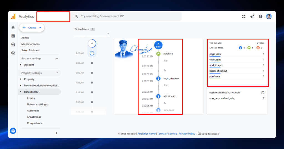Open the Terms of Service link

(167, 133)
